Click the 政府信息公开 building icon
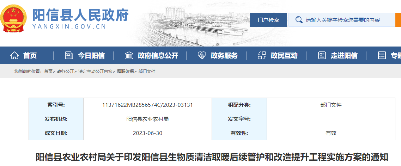Image resolution: width=401 pixels, height=166 pixels. click(x=129, y=55)
